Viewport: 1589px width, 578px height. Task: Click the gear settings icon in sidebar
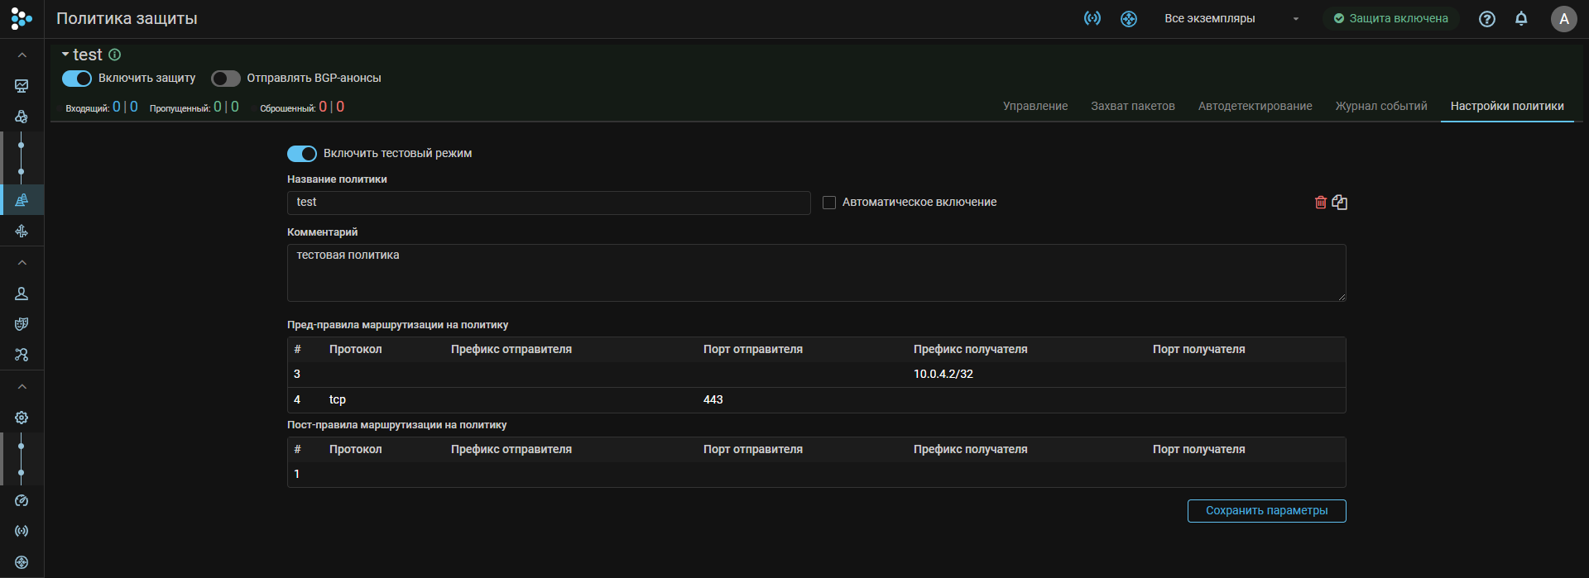click(22, 418)
